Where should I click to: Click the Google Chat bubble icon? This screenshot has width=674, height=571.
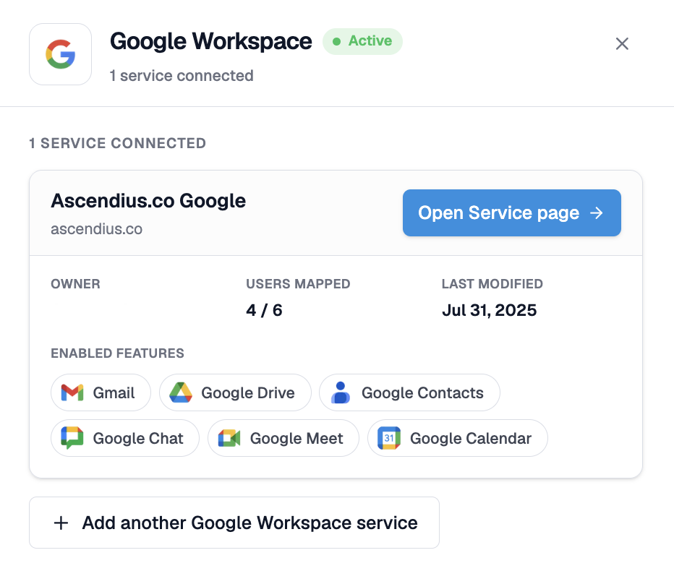pos(72,438)
